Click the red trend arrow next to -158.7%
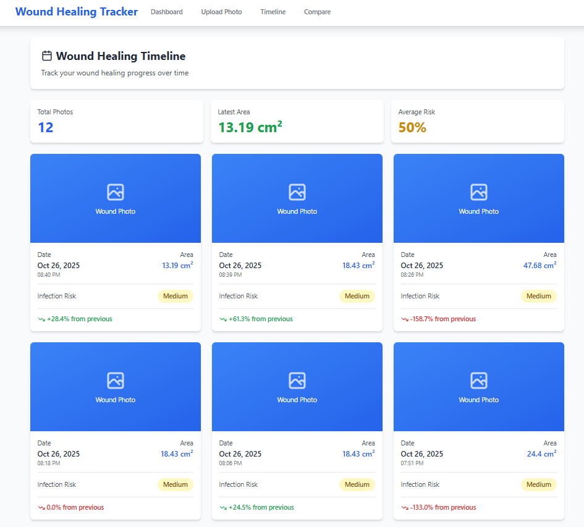The image size is (584, 527). pos(405,319)
